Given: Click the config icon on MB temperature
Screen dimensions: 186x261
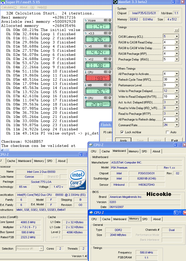Looking at the screenshot, I should tap(106, 85).
